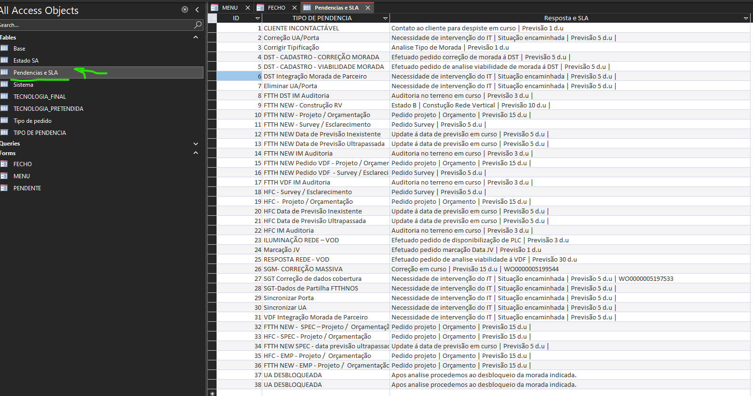
Task: Open the Resposta e SLA column dropdown
Action: pyautogui.click(x=746, y=18)
